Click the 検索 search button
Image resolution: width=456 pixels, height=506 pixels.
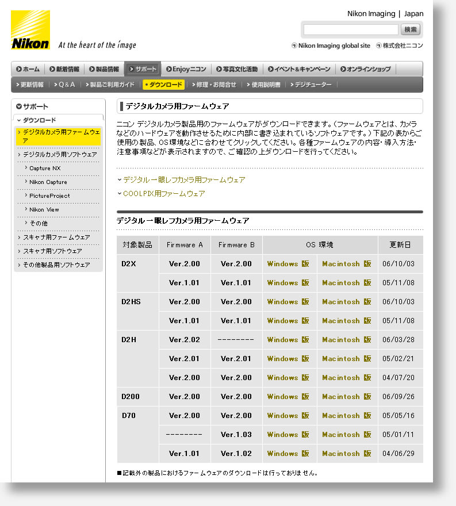point(411,30)
